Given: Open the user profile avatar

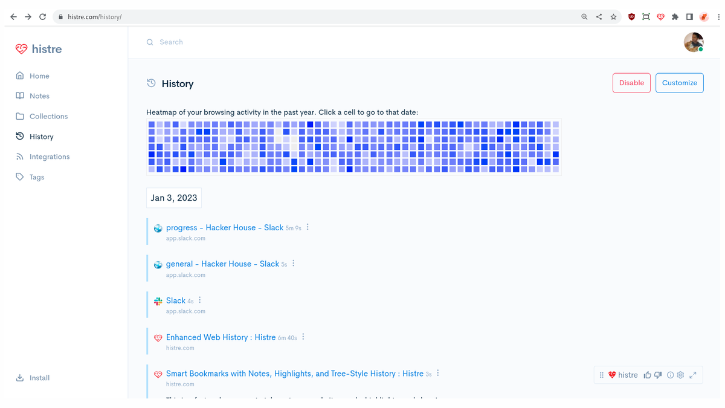Looking at the screenshot, I should (694, 42).
